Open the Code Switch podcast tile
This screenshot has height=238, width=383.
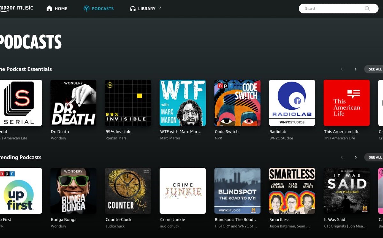(237, 103)
